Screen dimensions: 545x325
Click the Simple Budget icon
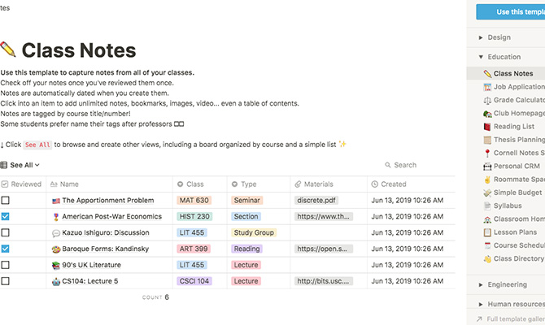(487, 193)
